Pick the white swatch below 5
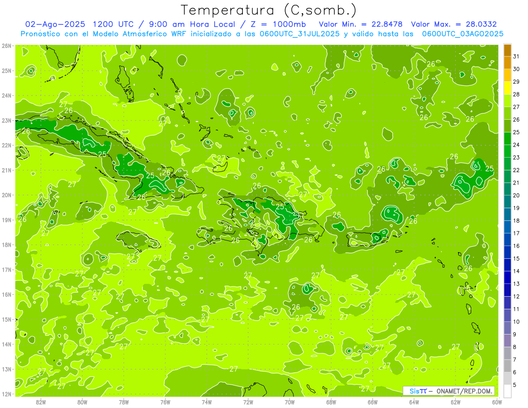 (507, 391)
